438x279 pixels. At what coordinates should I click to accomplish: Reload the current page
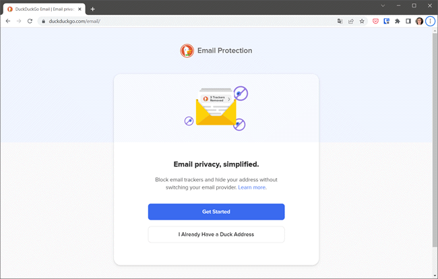pos(30,21)
